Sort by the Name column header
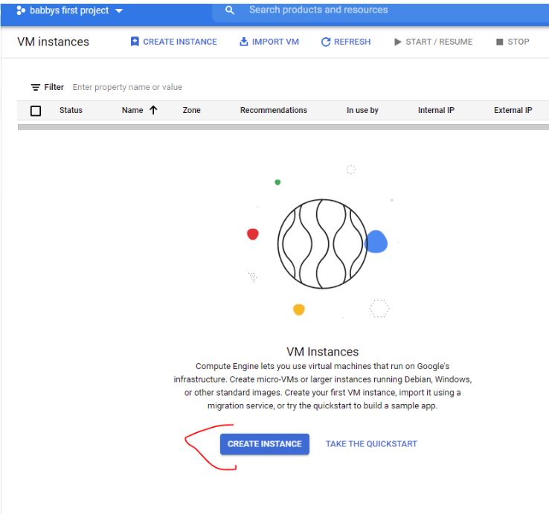 tap(132, 110)
